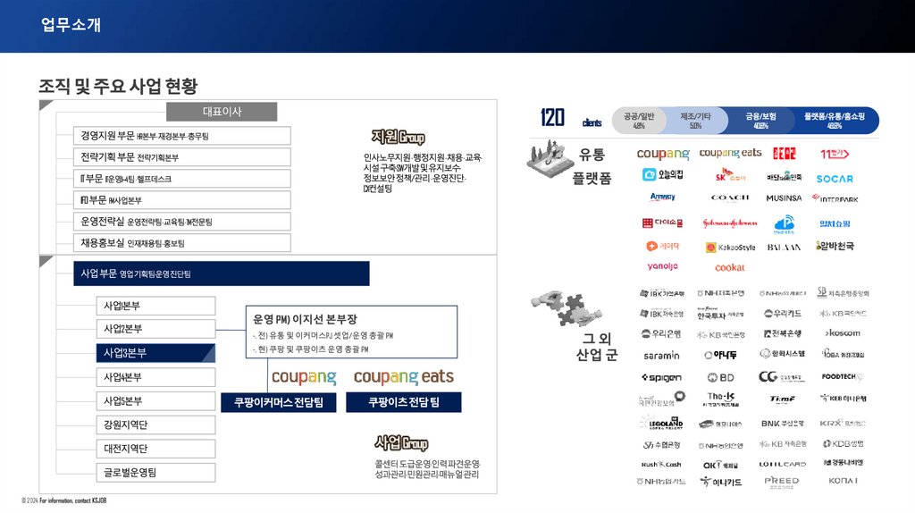Viewport: 915px width, 513px height.
Task: Select the 금융/보험 segment of clients bar
Action: coord(761,121)
